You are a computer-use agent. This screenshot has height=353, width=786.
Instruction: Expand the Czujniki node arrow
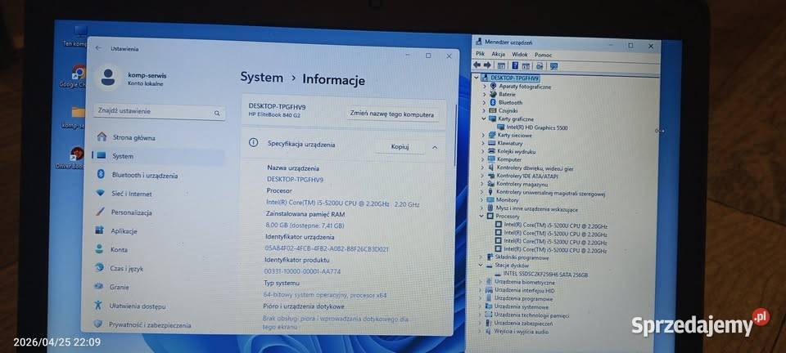(484, 110)
